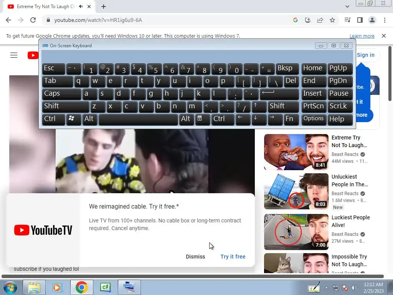Click the Google icon in the address bar
Viewport: 393px width, 295px height.
(x=295, y=20)
